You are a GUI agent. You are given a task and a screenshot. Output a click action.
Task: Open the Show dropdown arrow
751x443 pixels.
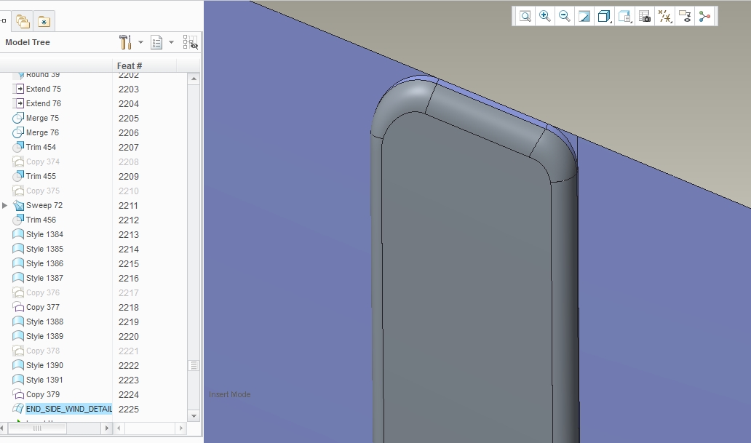[171, 42]
